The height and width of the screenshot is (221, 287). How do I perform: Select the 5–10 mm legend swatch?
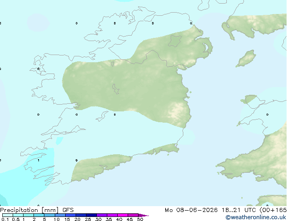pyautogui.click(x=49, y=215)
